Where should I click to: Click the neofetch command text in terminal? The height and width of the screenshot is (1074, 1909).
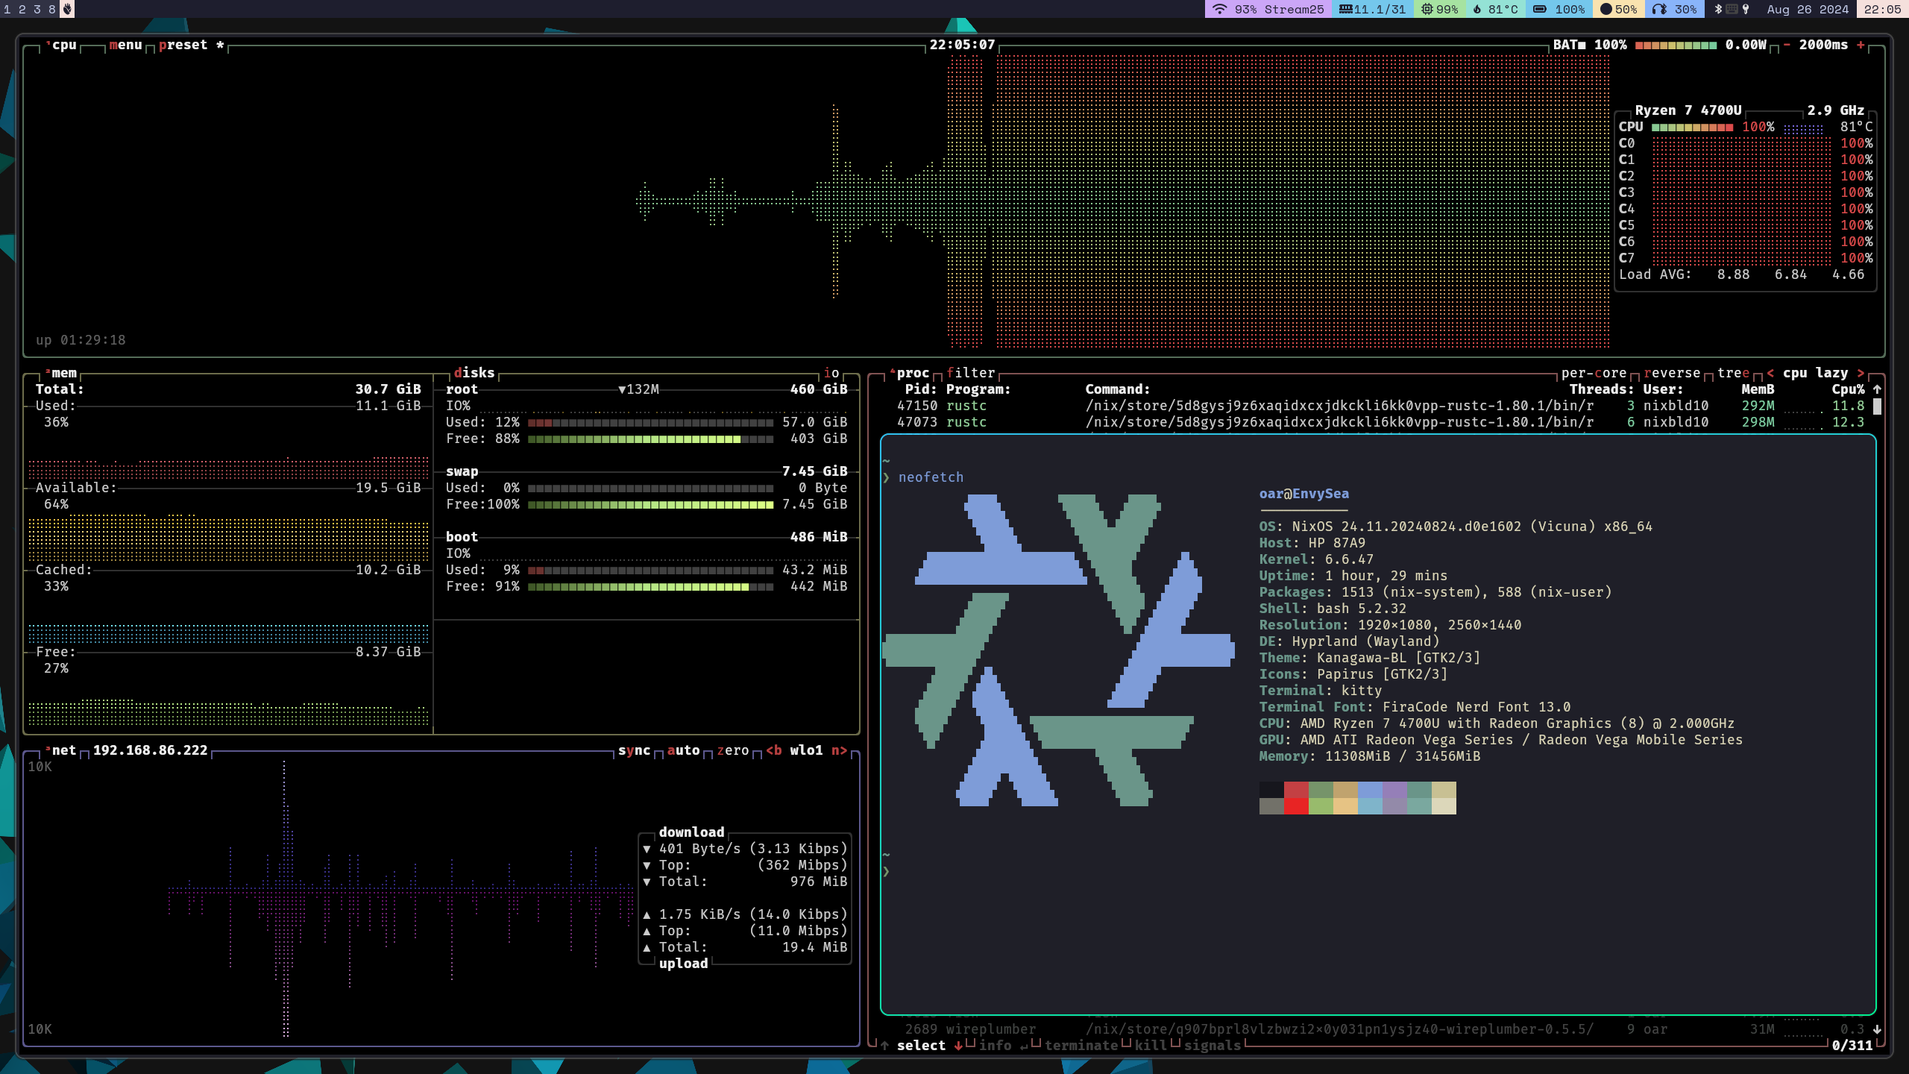(x=931, y=477)
